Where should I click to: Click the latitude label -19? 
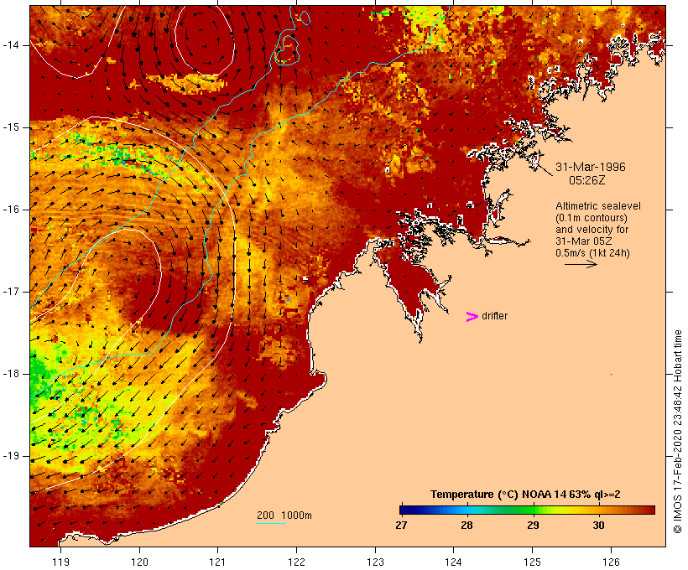click(11, 456)
